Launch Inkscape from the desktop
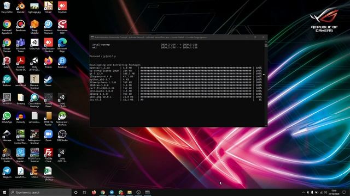Viewport: 350px width, 196px height. [7, 136]
